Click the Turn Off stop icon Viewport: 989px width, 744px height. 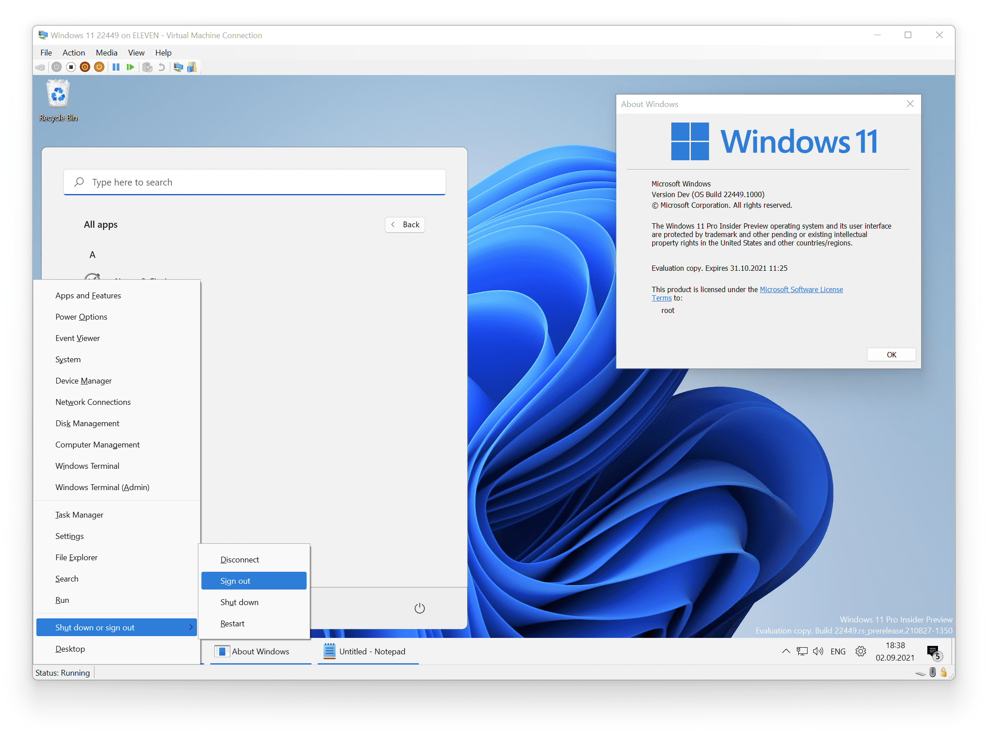click(x=71, y=67)
